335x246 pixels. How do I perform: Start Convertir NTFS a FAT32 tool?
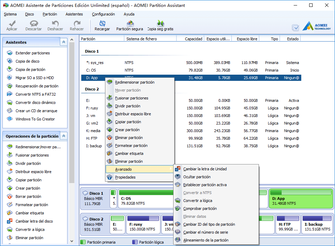(x=35, y=94)
